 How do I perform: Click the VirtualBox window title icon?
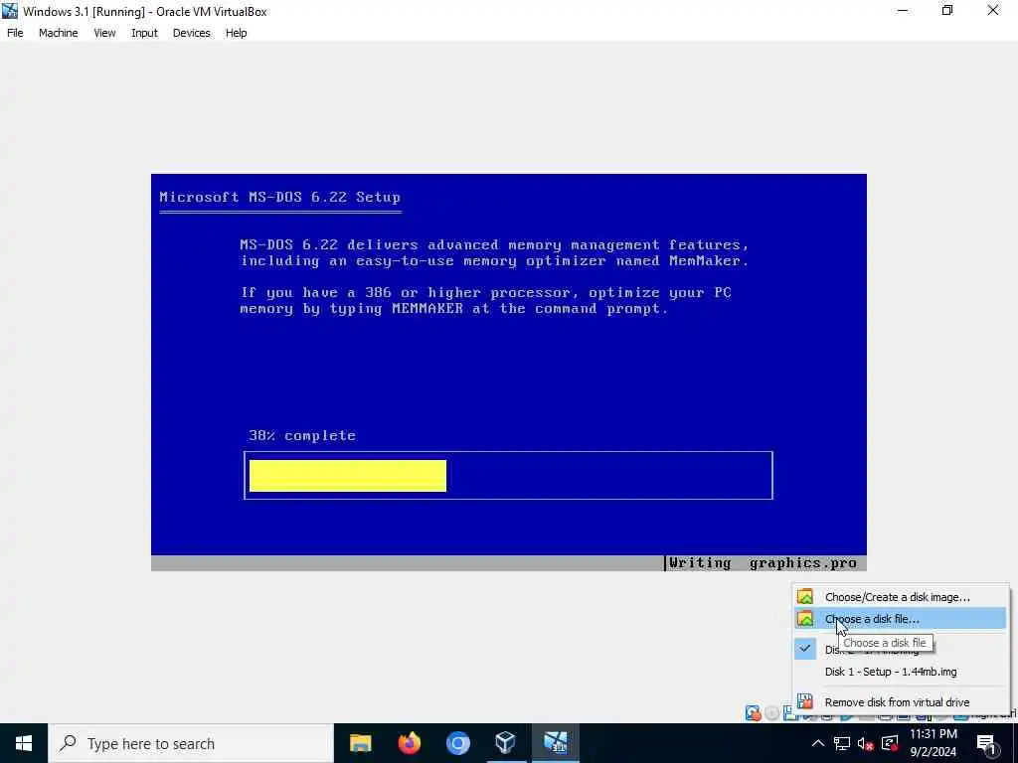pyautogui.click(x=10, y=11)
